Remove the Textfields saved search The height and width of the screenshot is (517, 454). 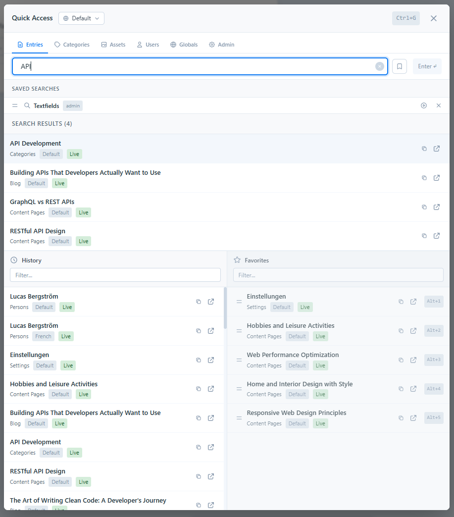438,105
